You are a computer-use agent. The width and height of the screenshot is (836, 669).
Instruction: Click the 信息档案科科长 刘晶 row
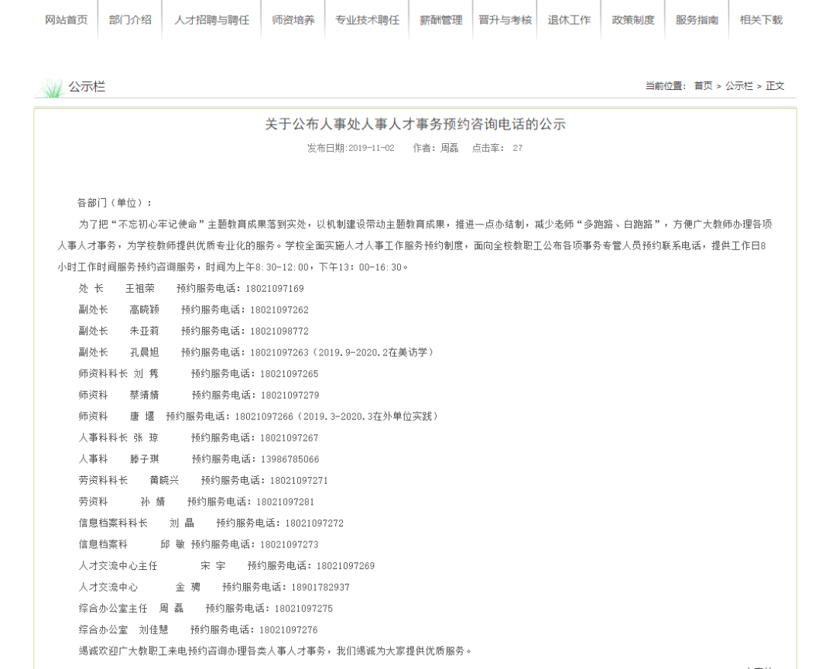(x=211, y=523)
